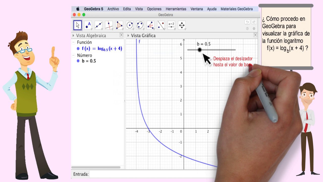
Task: Open the Move Graphics View dropdown arrow
Action: tap(185, 29)
